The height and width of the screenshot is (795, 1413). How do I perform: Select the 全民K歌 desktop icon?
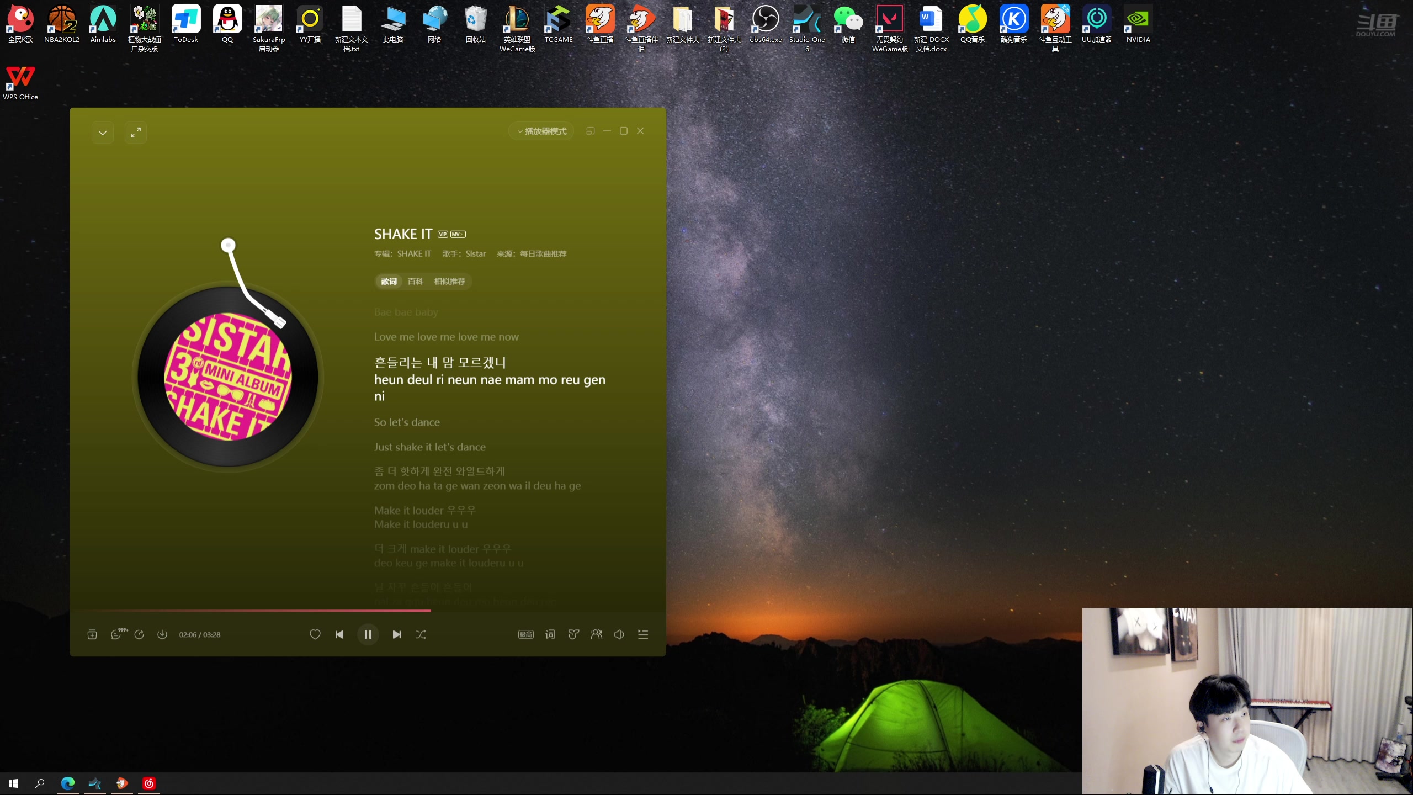coord(20,23)
